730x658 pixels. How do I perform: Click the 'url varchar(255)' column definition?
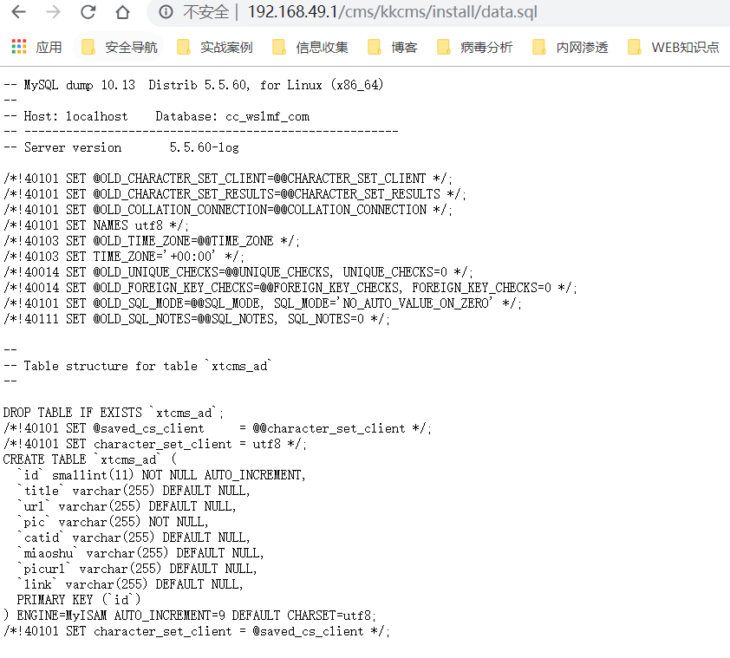coord(127,506)
